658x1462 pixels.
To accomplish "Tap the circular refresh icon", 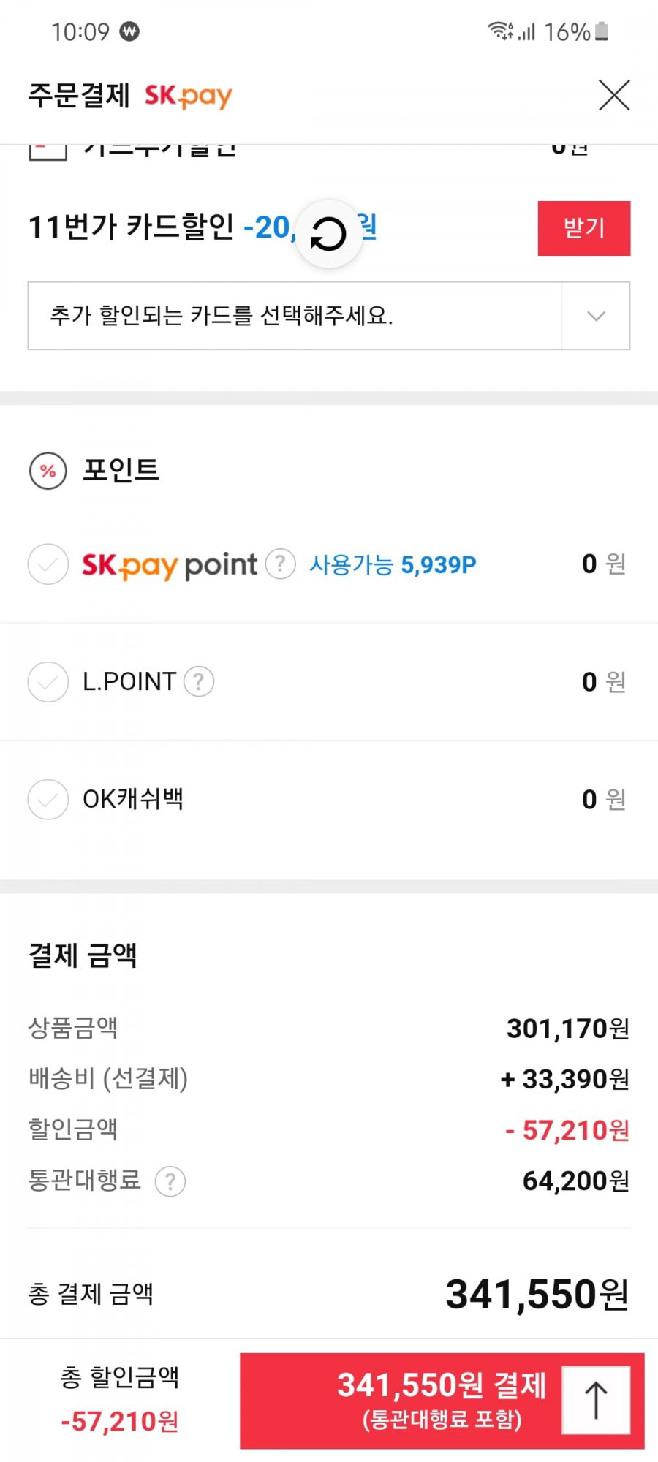I will (329, 234).
